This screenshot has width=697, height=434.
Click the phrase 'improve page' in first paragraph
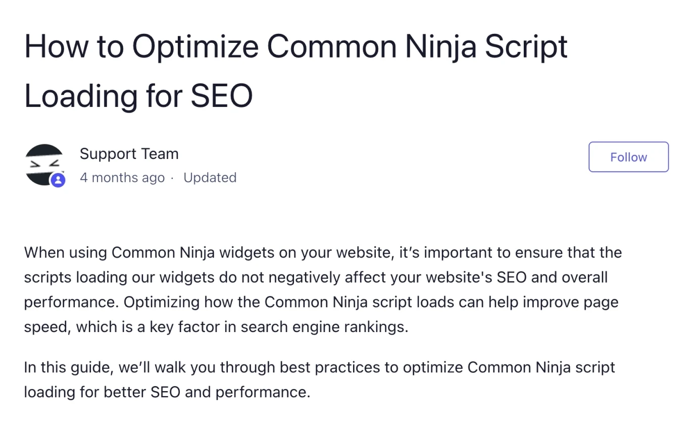pyautogui.click(x=570, y=302)
